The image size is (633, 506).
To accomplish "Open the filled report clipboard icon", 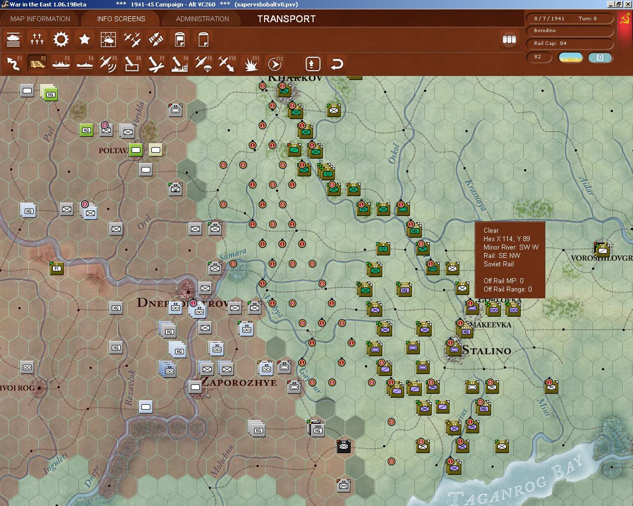I will pyautogui.click(x=180, y=40).
